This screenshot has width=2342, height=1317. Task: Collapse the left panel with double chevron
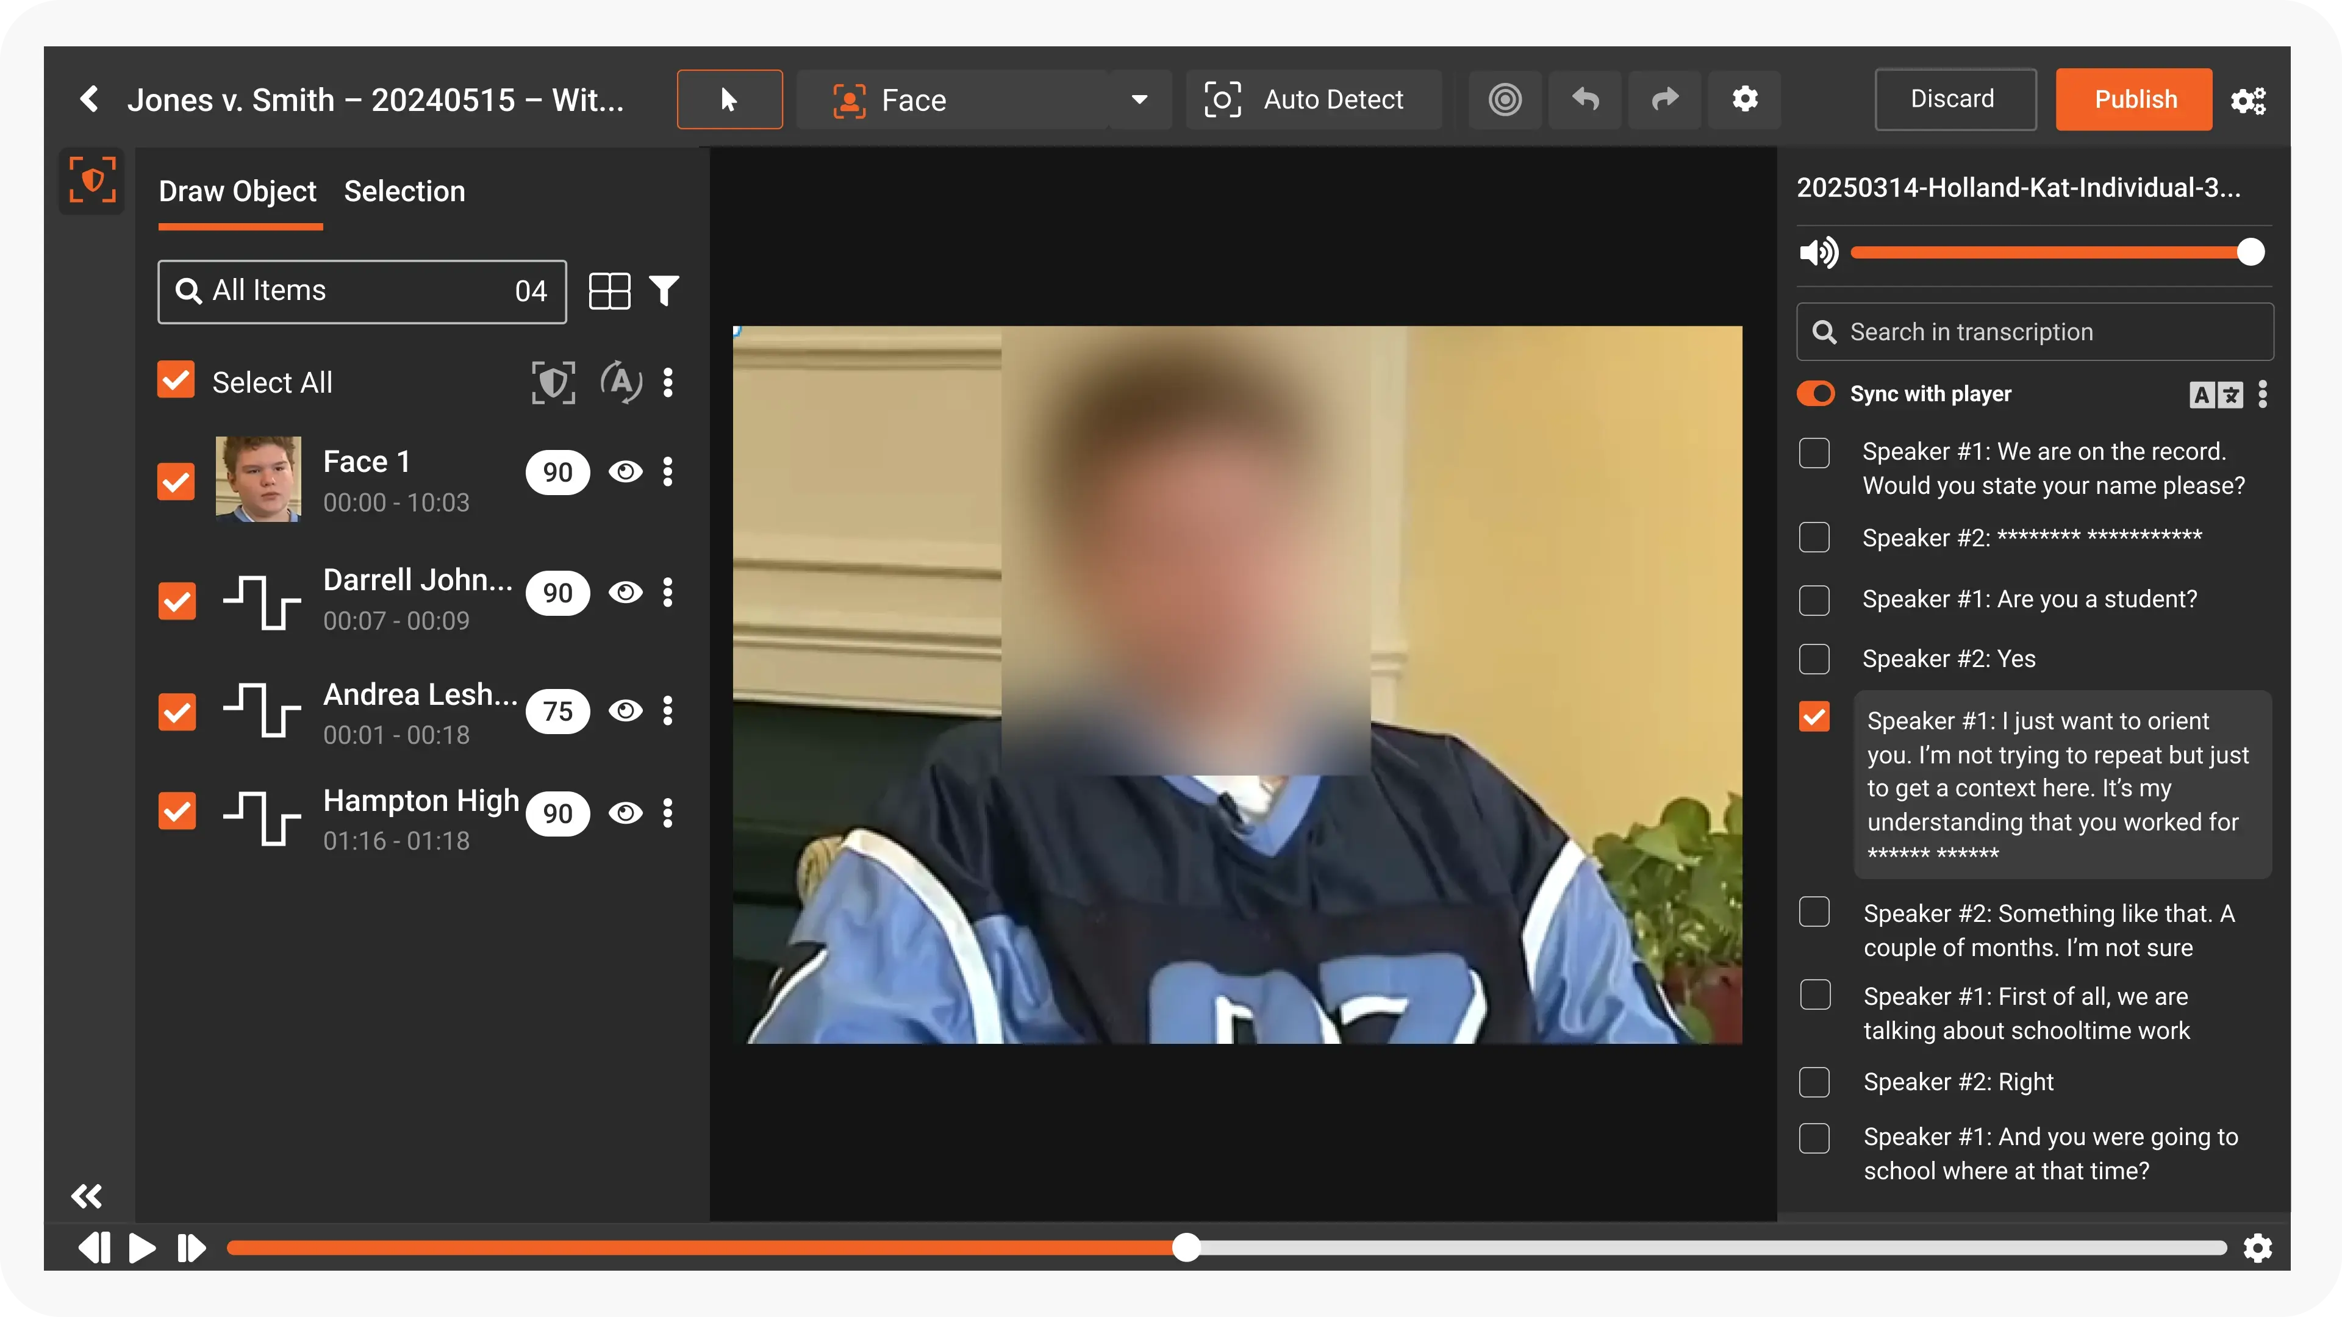[x=87, y=1196]
